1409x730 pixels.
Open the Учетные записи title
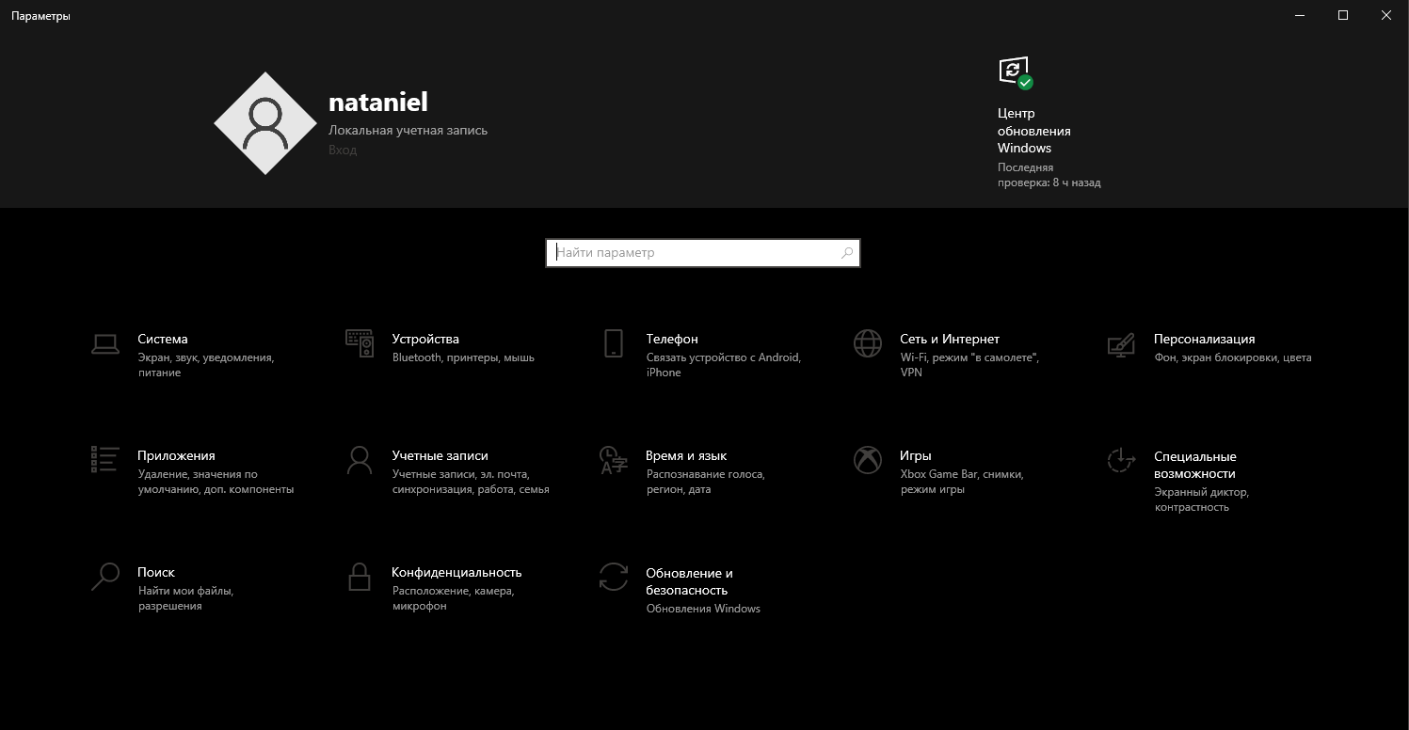pos(440,456)
